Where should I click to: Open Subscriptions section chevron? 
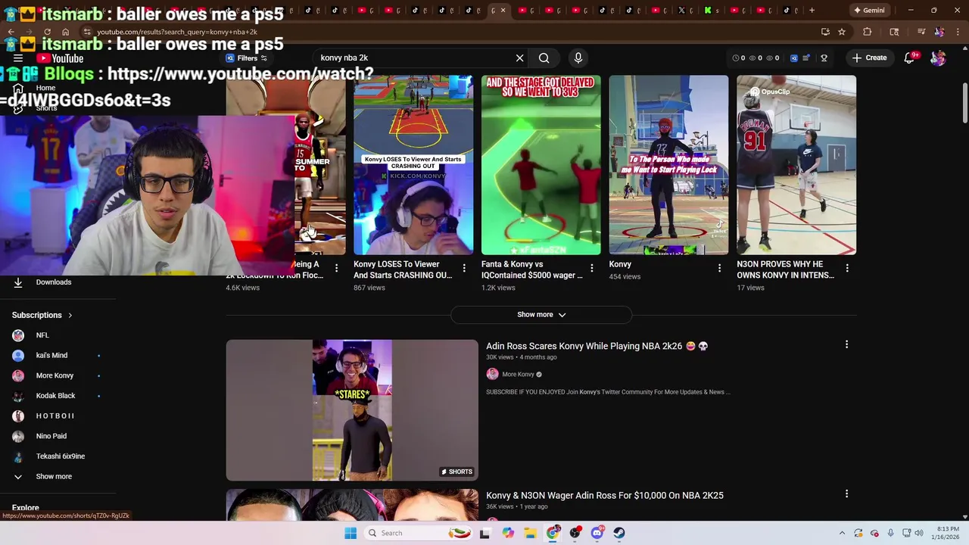pos(70,315)
